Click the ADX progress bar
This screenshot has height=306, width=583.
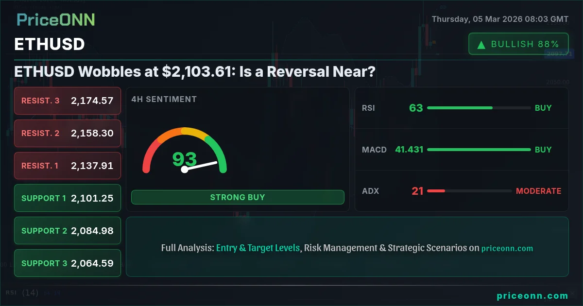(x=469, y=191)
